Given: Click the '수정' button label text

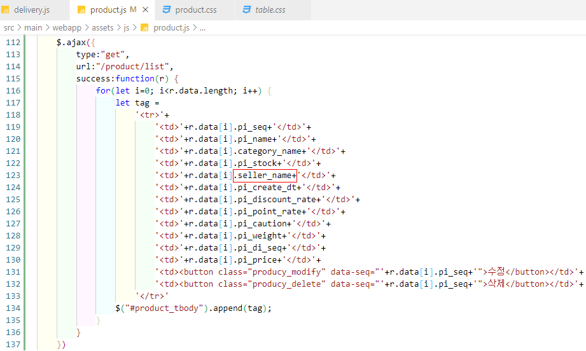Looking at the screenshot, I should (x=496, y=272).
